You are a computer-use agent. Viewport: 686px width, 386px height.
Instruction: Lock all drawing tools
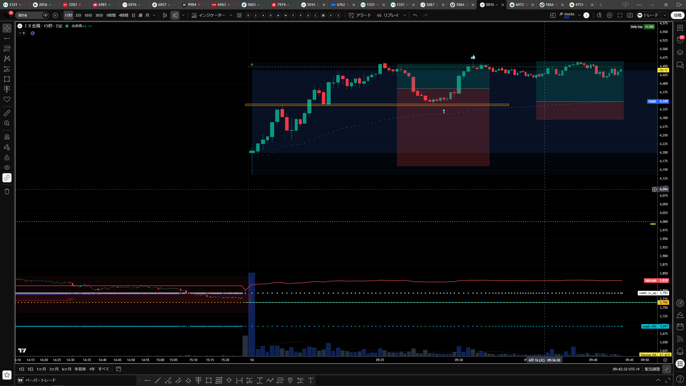(7, 157)
